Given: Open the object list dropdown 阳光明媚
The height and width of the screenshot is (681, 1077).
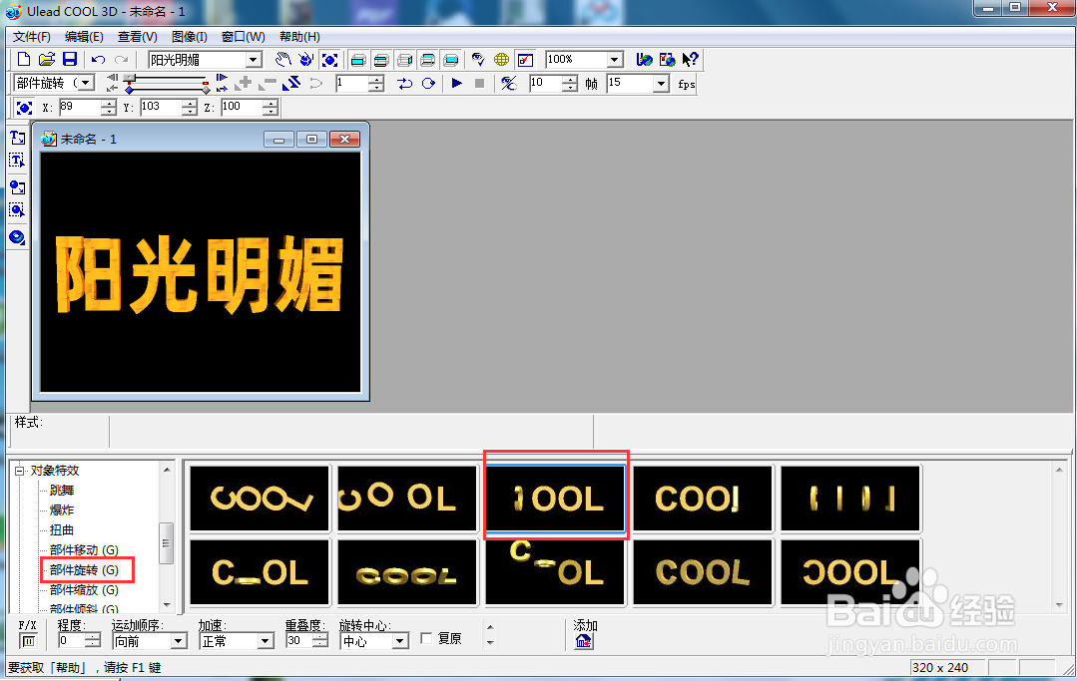Looking at the screenshot, I should (x=254, y=60).
